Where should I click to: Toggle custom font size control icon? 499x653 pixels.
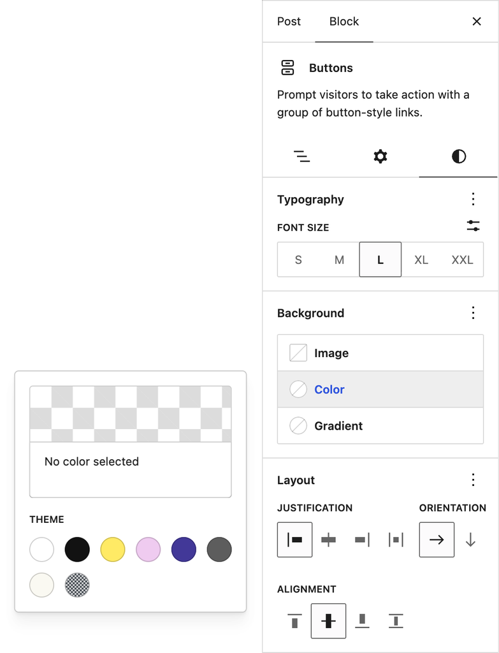[x=473, y=226]
